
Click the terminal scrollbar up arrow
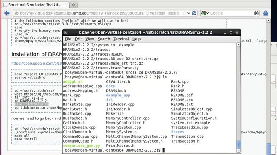tap(238, 45)
